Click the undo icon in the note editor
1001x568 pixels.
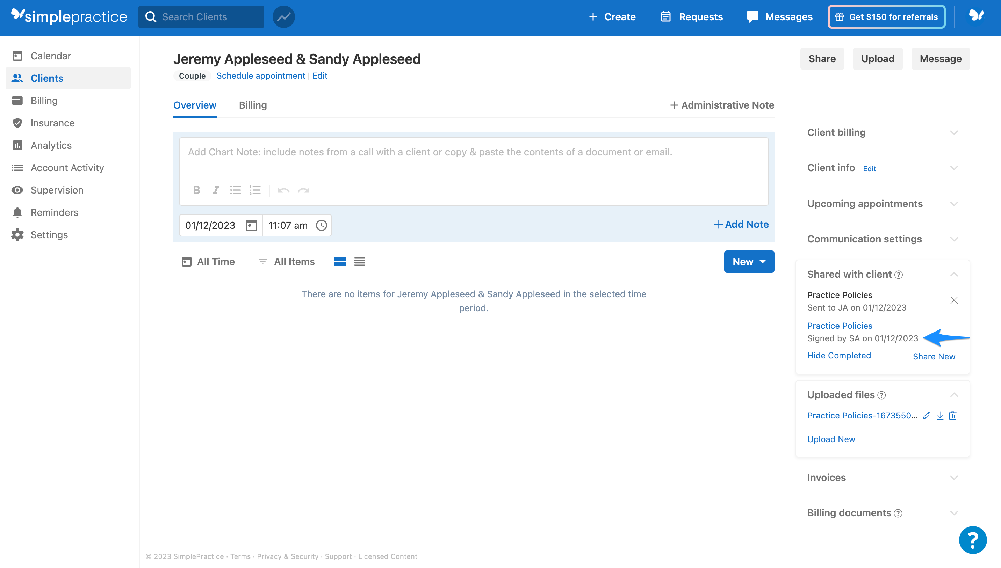[x=283, y=190]
